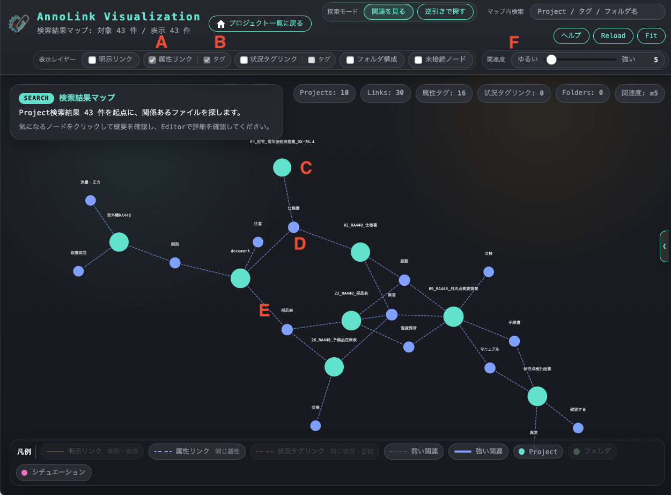Expand the collapsed right side panel arrow

coord(665,246)
